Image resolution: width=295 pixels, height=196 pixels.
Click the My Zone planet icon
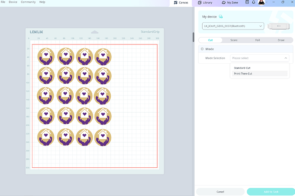point(224,3)
